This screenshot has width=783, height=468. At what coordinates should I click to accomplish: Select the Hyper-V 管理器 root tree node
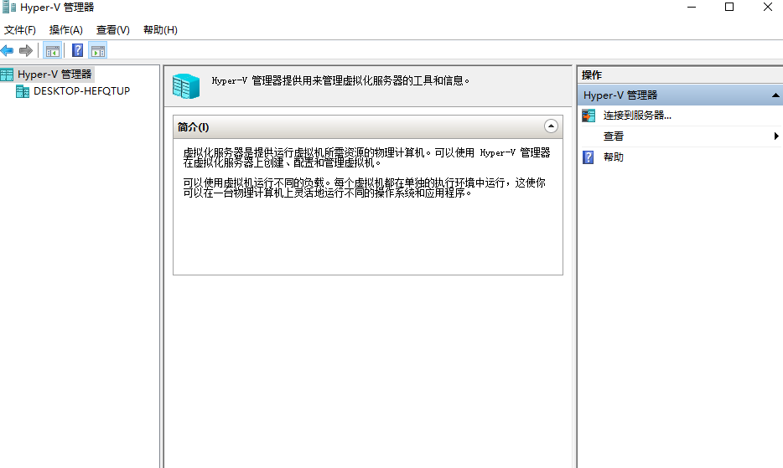[54, 75]
